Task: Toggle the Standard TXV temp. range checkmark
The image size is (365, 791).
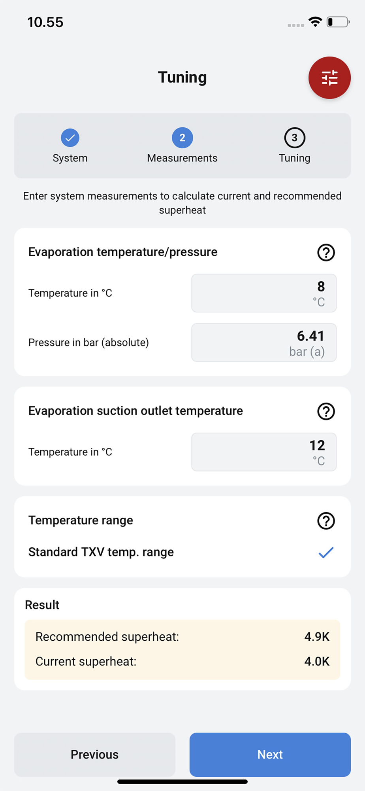Action: pos(326,552)
